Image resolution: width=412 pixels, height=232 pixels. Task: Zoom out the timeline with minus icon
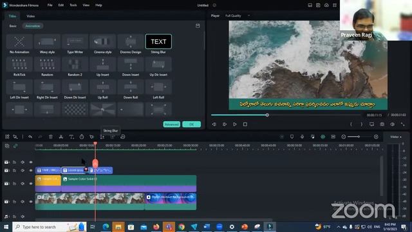[x=343, y=137]
